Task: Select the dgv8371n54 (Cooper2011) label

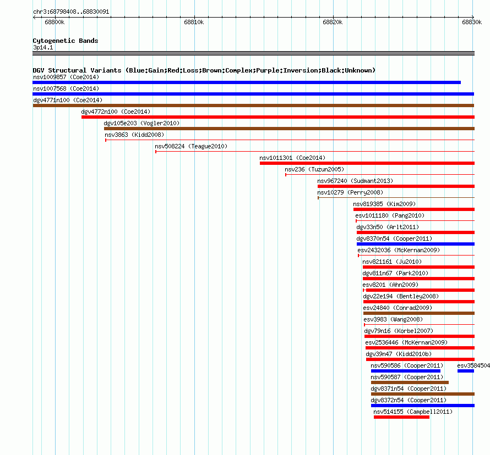Action: click(409, 389)
